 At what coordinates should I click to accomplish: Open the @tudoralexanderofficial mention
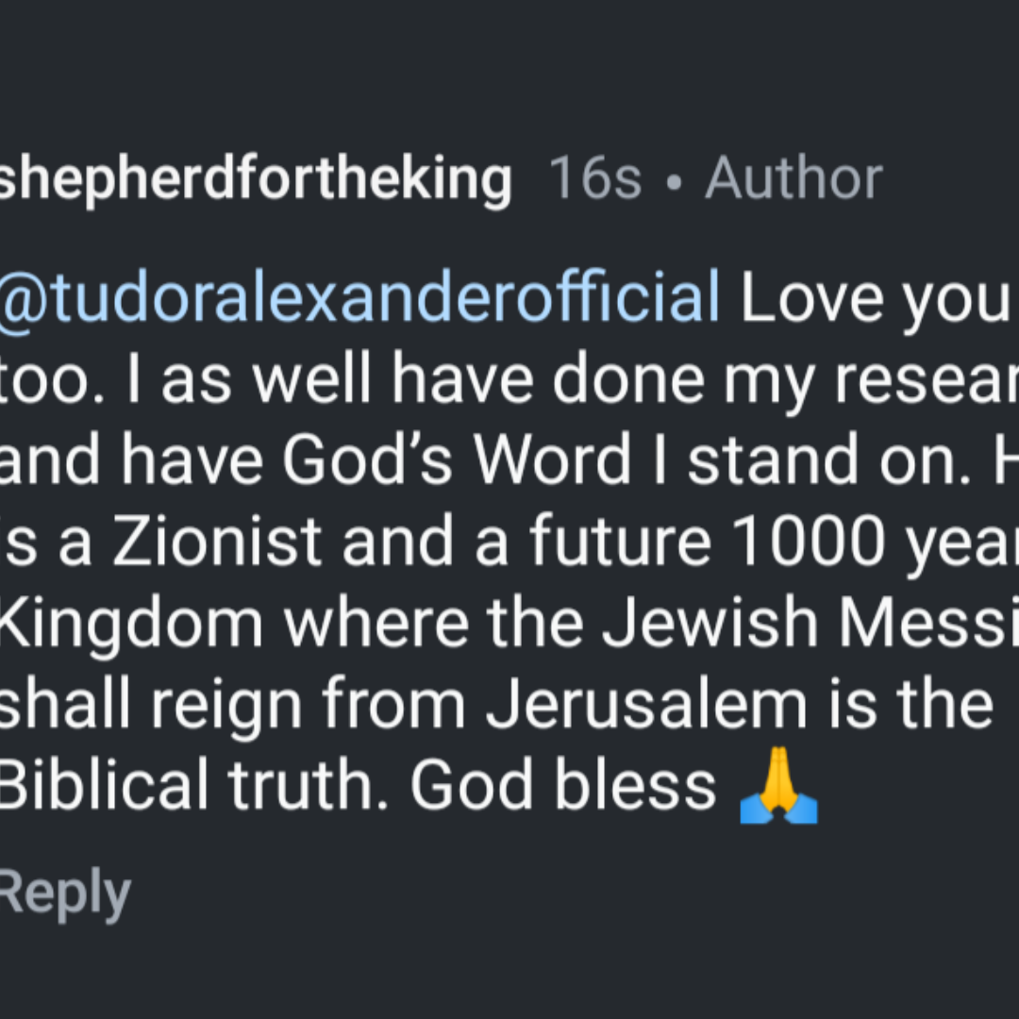click(x=359, y=299)
